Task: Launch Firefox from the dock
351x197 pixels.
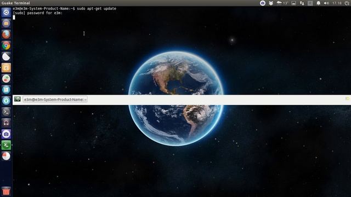Action: [6, 34]
